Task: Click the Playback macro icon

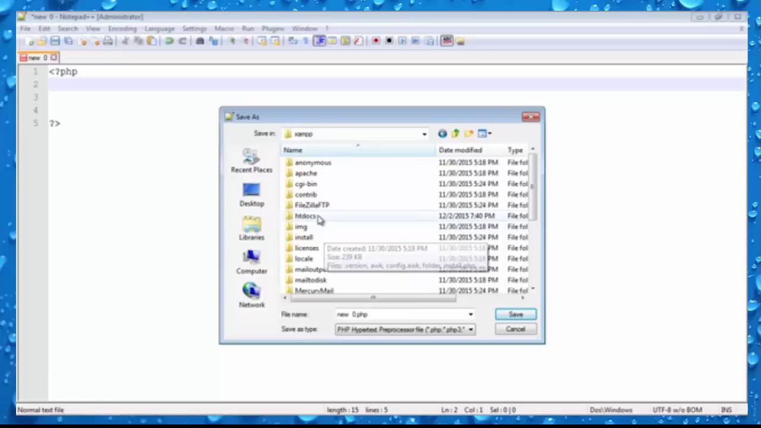Action: 402,41
